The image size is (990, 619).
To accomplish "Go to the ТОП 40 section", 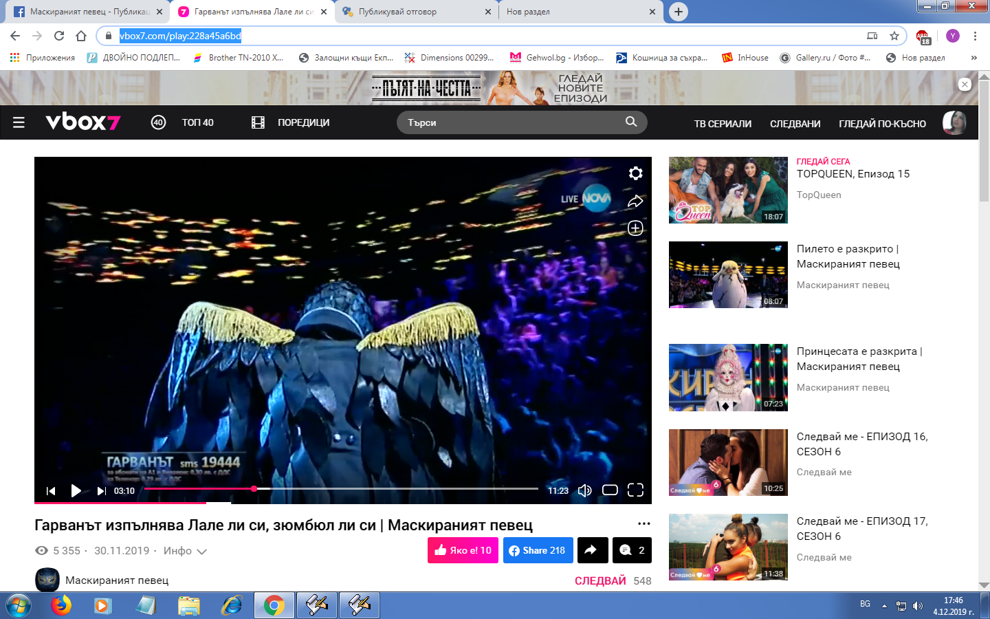I will [x=197, y=122].
